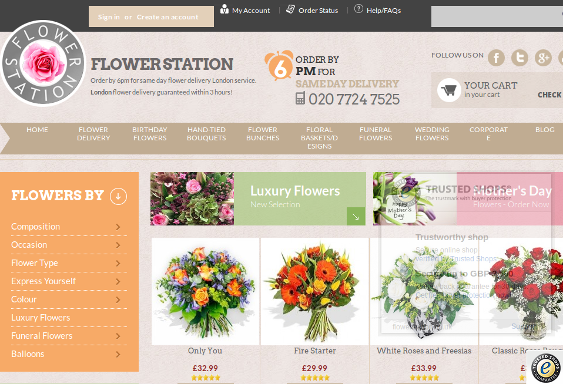Open the Funeral Flowers menu item
This screenshot has height=384, width=563.
point(376,134)
